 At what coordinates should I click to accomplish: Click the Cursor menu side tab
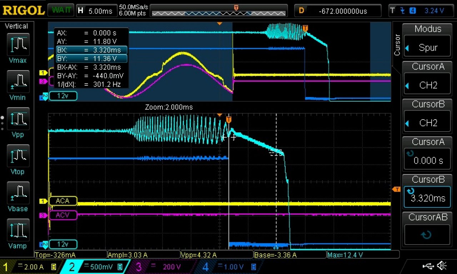click(x=397, y=45)
